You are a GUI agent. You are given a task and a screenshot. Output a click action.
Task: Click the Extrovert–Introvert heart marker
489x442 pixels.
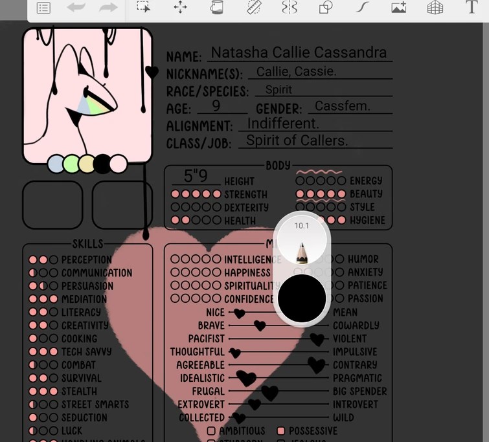click(255, 404)
